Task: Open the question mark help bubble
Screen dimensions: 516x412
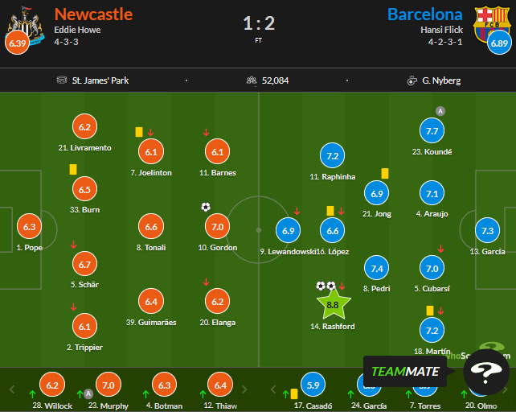Action: 486,373
